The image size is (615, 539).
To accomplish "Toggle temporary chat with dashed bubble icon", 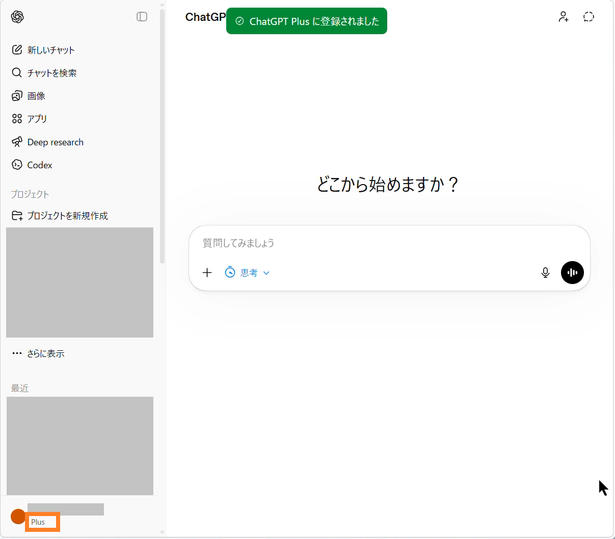I will [x=589, y=17].
